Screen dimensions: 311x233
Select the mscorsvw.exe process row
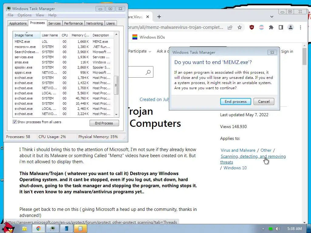coord(63,47)
